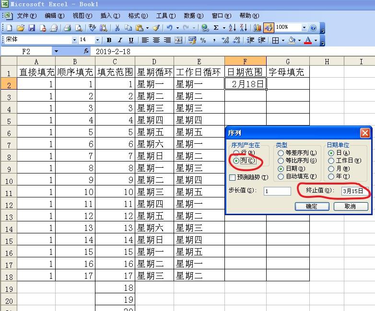Insert AutoSum with the sigma icon
Viewport: 375px width, 311px height.
point(216,28)
